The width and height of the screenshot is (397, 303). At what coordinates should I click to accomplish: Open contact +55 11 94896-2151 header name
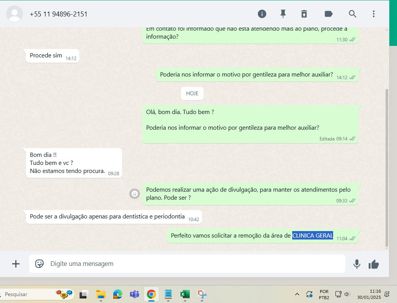tap(59, 14)
